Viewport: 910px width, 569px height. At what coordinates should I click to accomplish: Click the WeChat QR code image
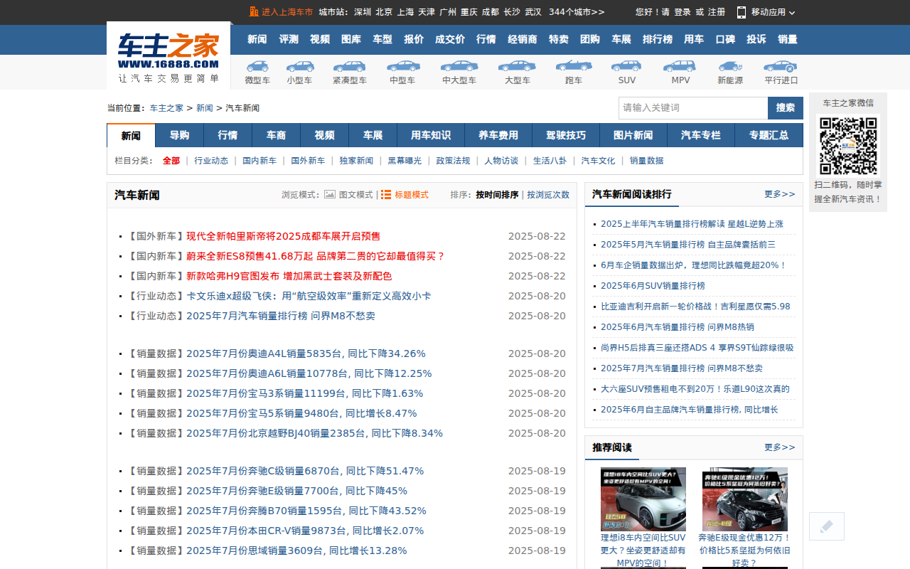[x=848, y=146]
